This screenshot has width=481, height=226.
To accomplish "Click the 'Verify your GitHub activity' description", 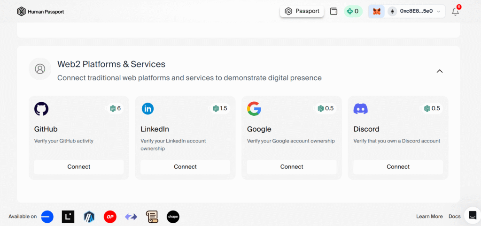I will point(64,141).
